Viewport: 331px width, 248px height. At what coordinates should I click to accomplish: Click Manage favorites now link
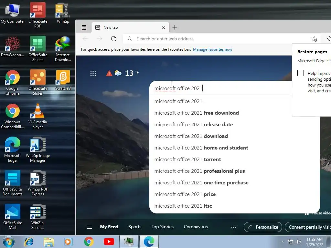212,49
